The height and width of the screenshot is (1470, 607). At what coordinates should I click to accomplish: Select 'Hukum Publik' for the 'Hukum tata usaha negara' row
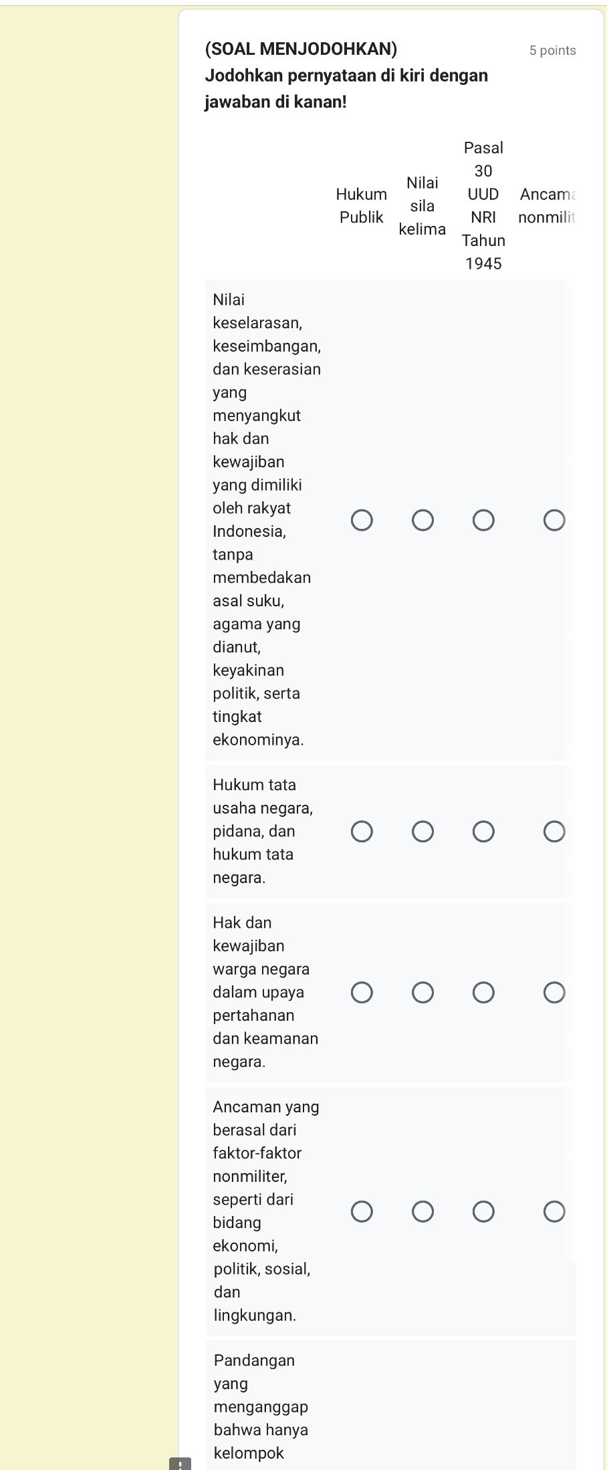[x=362, y=831]
